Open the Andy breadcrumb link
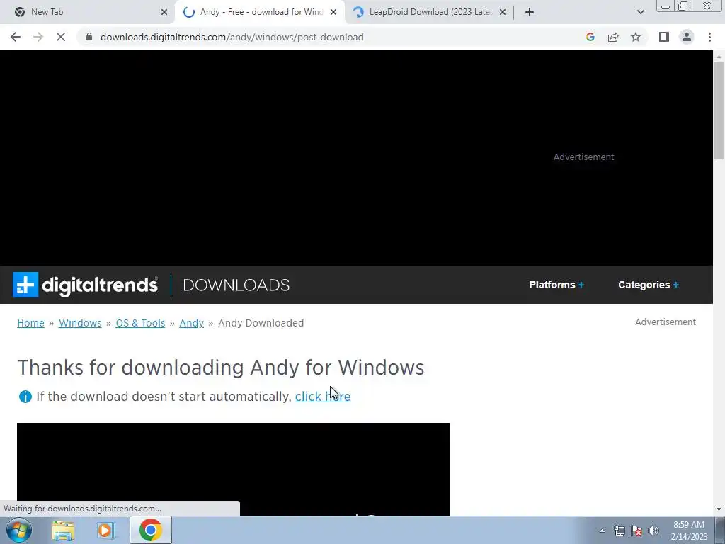Screen dimensions: 725x544 click(191, 323)
